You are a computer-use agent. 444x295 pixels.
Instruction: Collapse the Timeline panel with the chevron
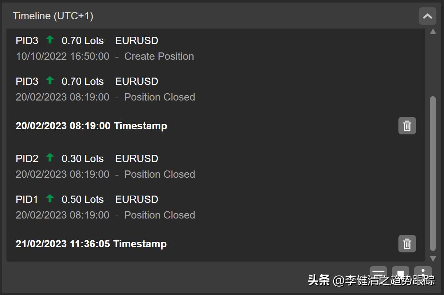[x=427, y=16]
